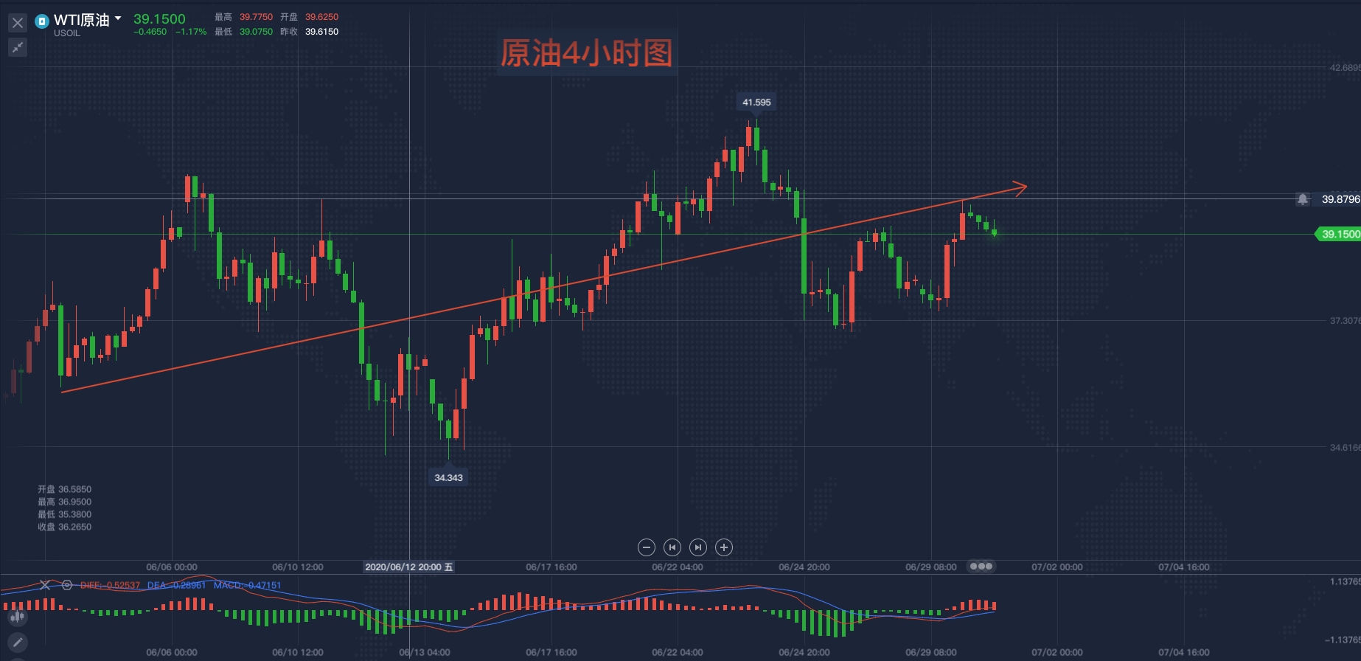This screenshot has width=1361, height=661.
Task: Open the WTI原油 symbol dropdown arrow
Action: click(x=118, y=18)
